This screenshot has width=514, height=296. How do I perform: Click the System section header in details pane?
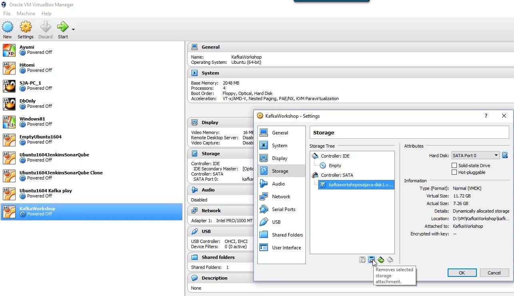click(351, 73)
